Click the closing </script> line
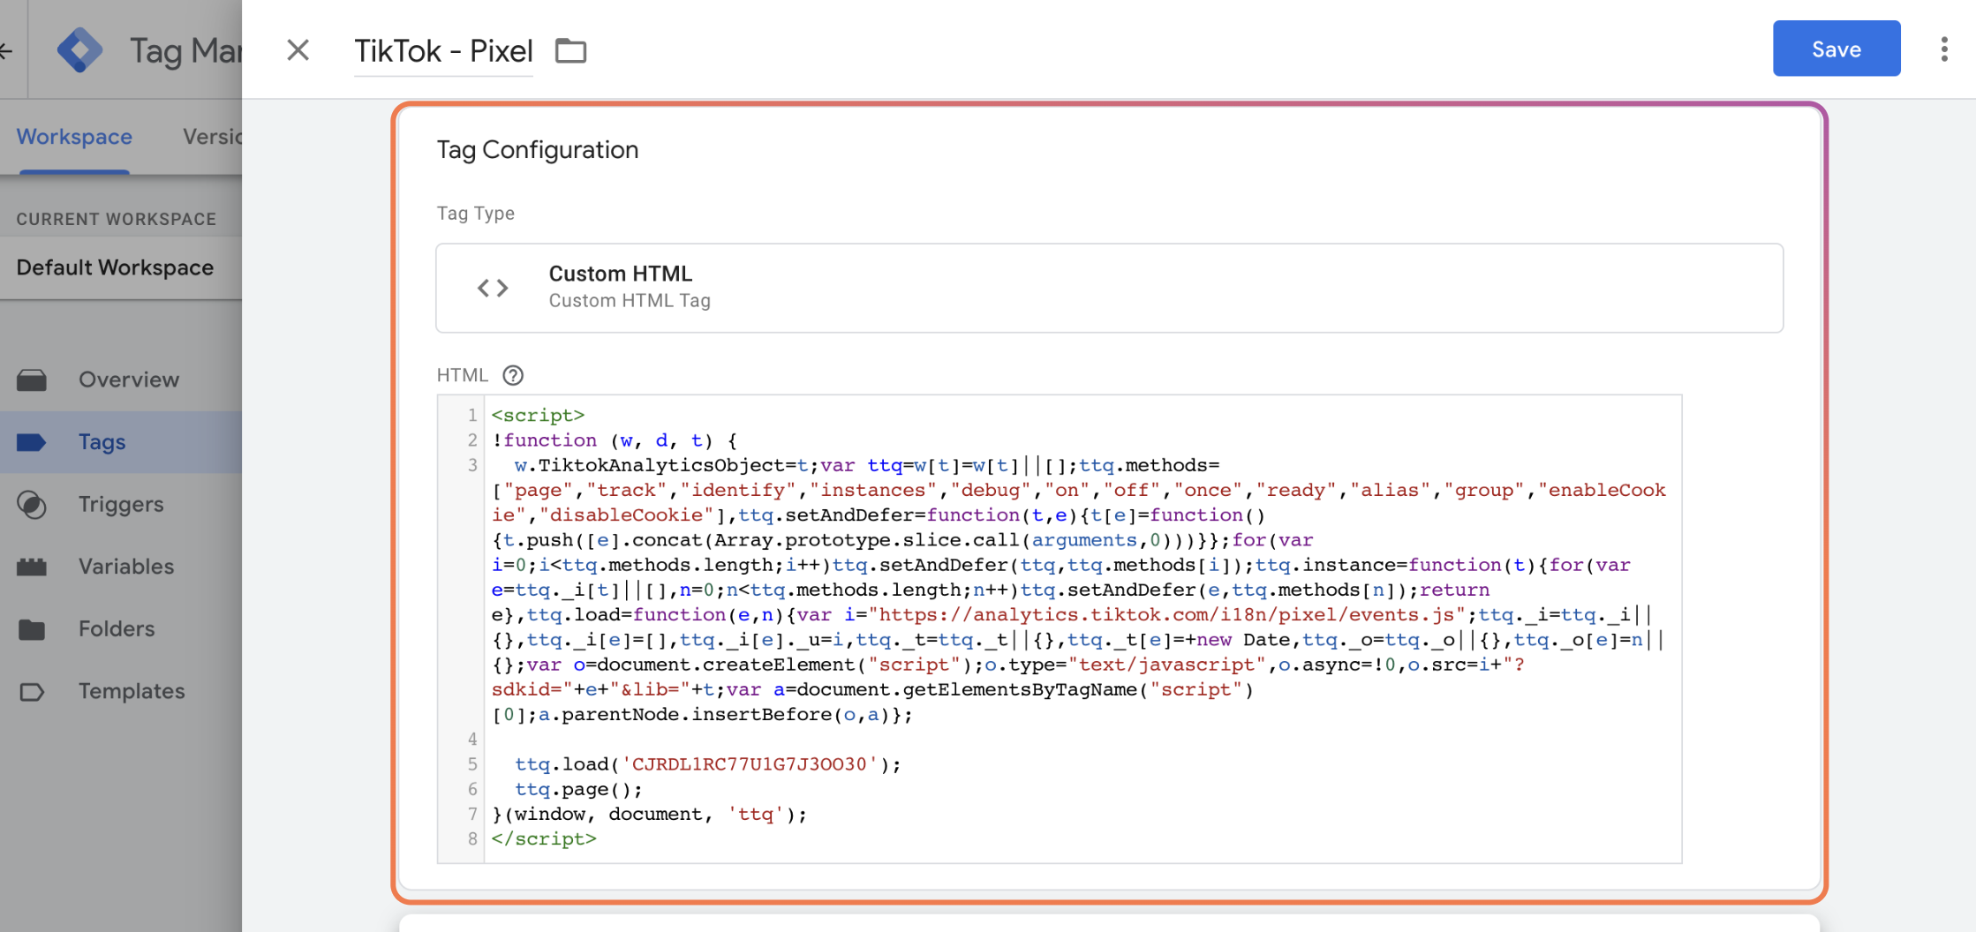 tap(544, 839)
